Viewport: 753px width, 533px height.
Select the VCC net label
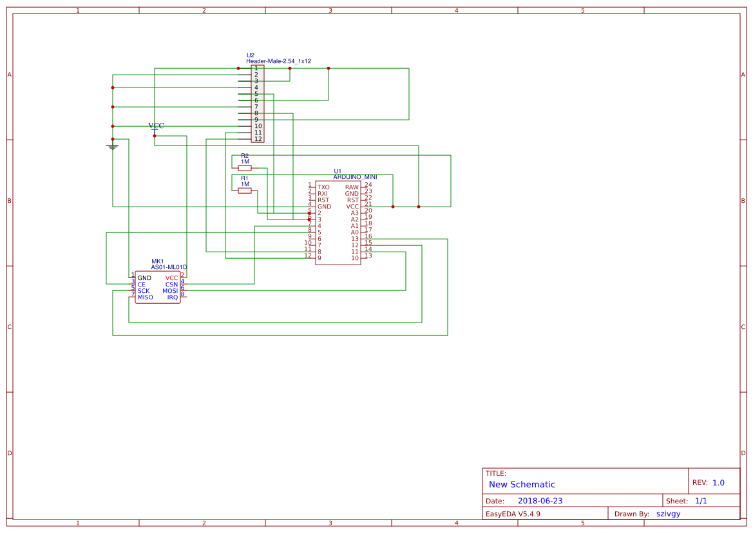tap(157, 125)
